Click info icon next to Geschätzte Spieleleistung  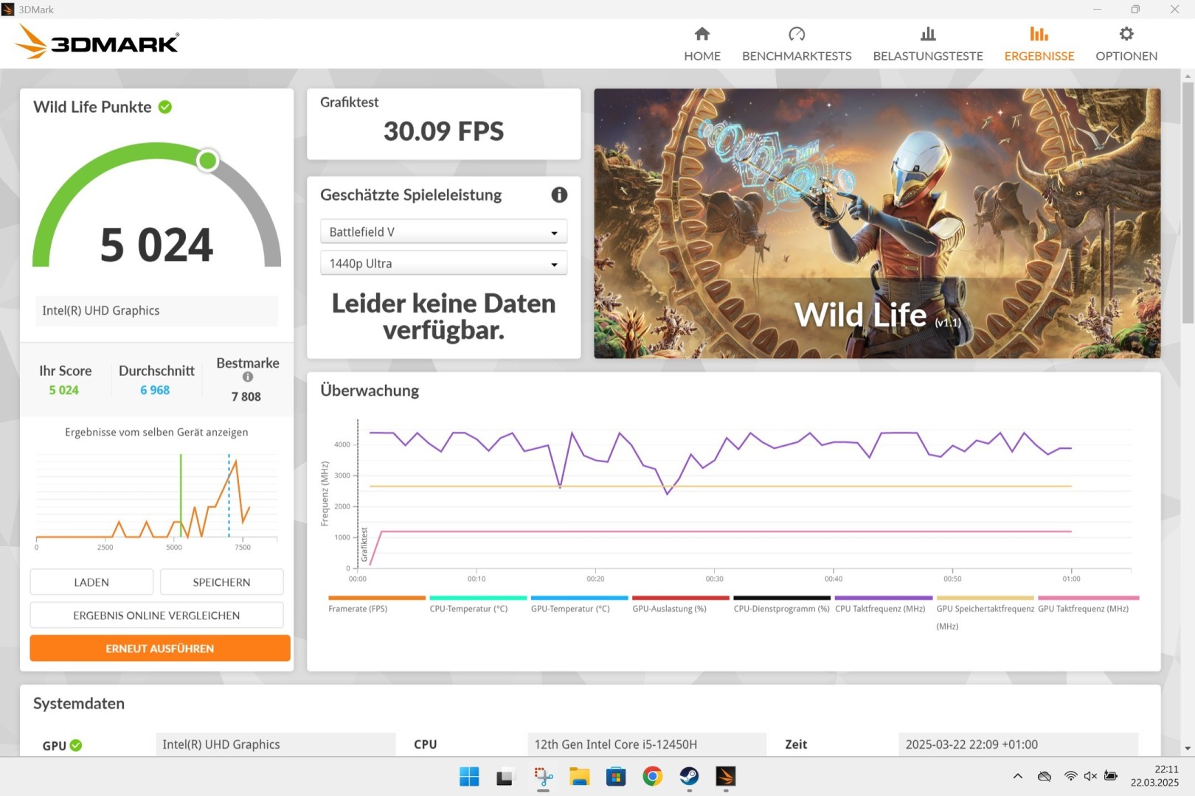(559, 195)
